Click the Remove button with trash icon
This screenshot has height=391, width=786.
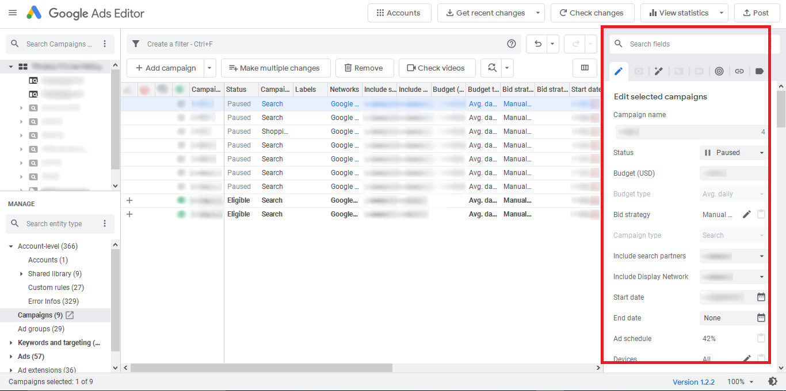(x=364, y=68)
